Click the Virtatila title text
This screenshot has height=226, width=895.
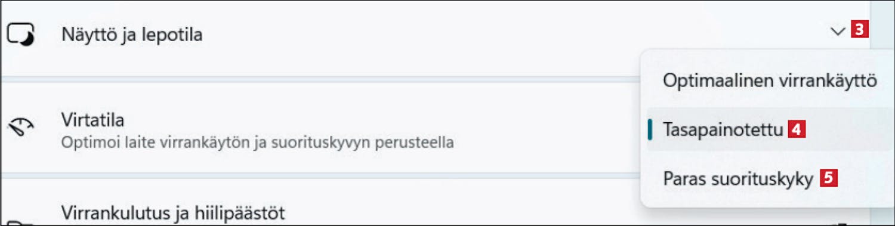(92, 120)
